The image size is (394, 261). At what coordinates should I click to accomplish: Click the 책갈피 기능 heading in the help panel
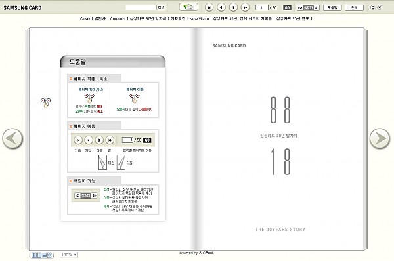[x=85, y=181]
